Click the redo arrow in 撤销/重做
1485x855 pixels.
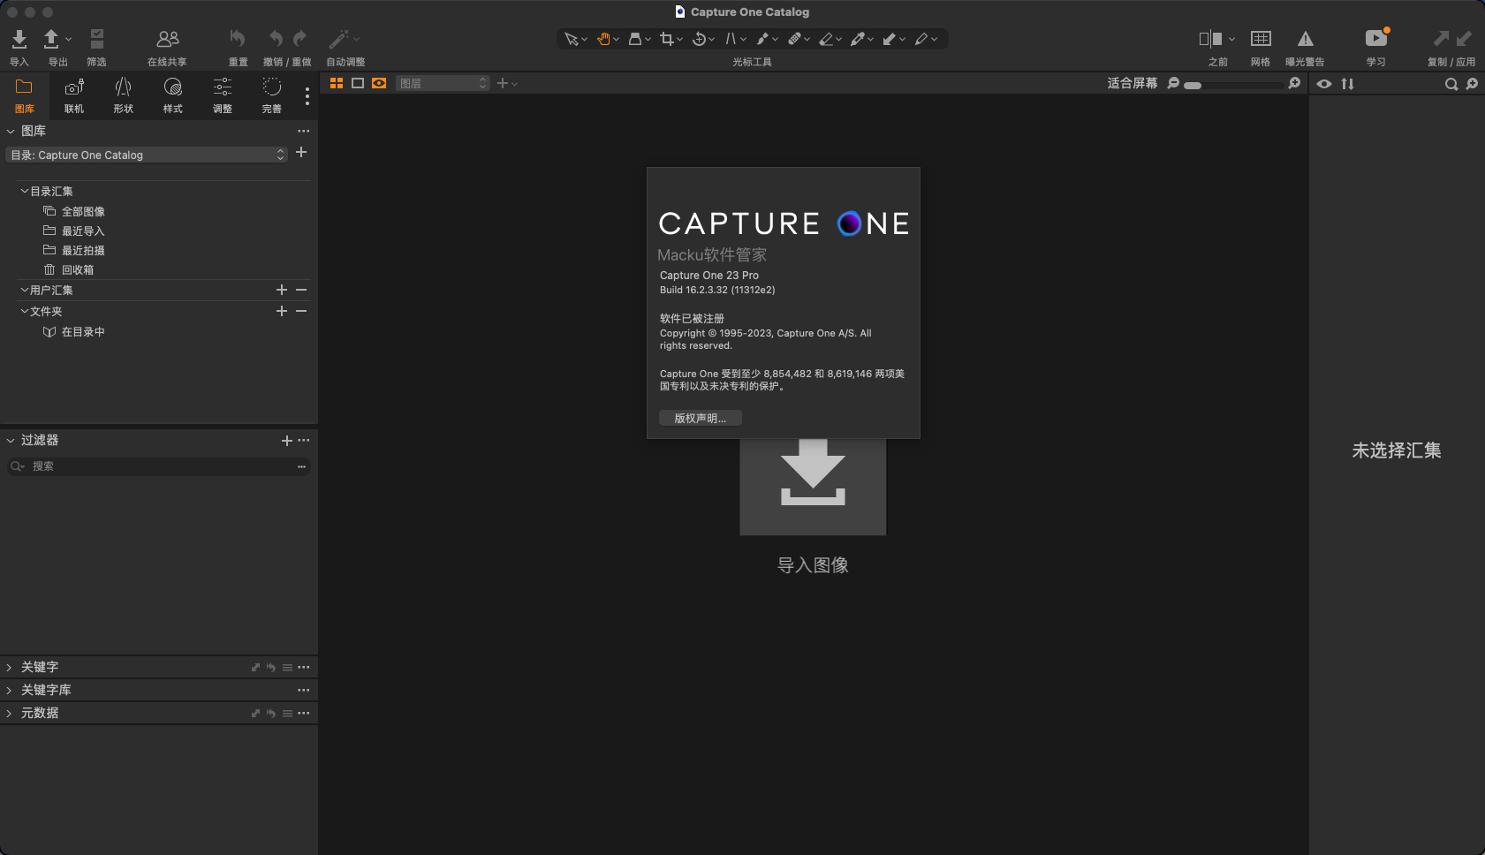coord(299,38)
